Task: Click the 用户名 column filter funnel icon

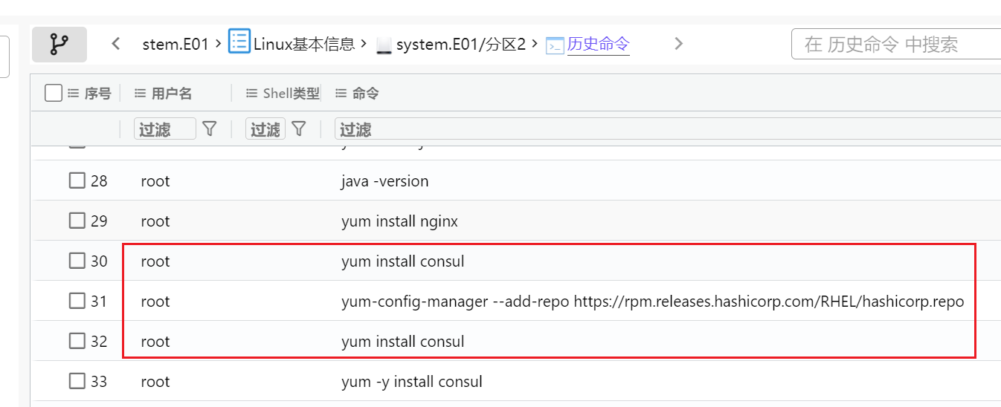Action: pos(210,129)
